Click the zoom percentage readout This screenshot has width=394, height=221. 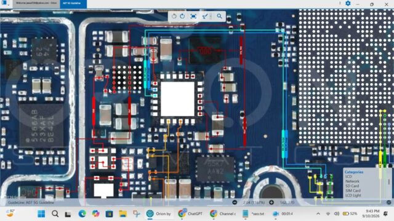coord(254,202)
